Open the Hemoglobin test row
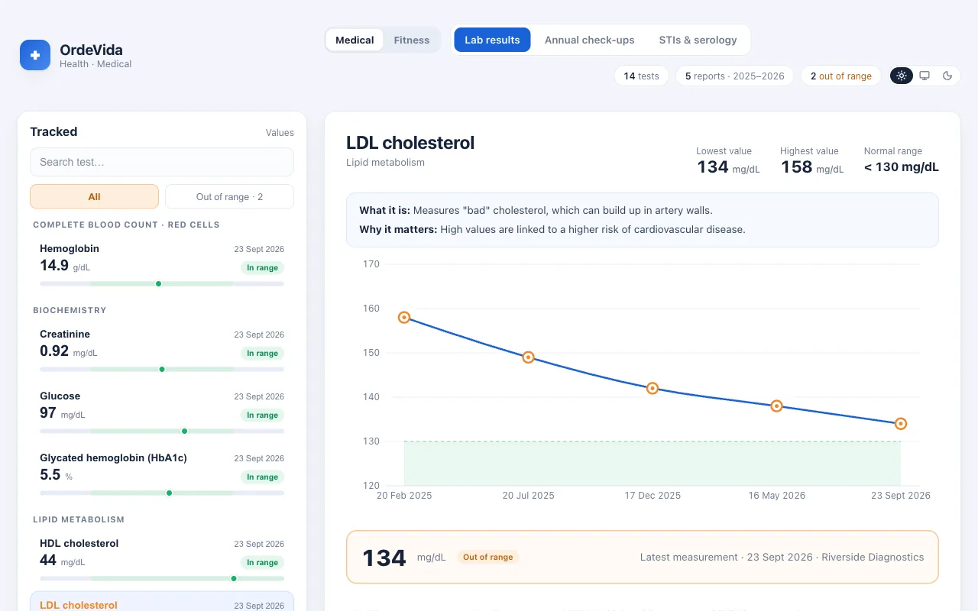978x611 pixels. point(162,266)
